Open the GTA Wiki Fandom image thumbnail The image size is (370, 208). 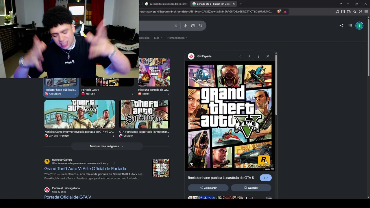tap(79, 114)
